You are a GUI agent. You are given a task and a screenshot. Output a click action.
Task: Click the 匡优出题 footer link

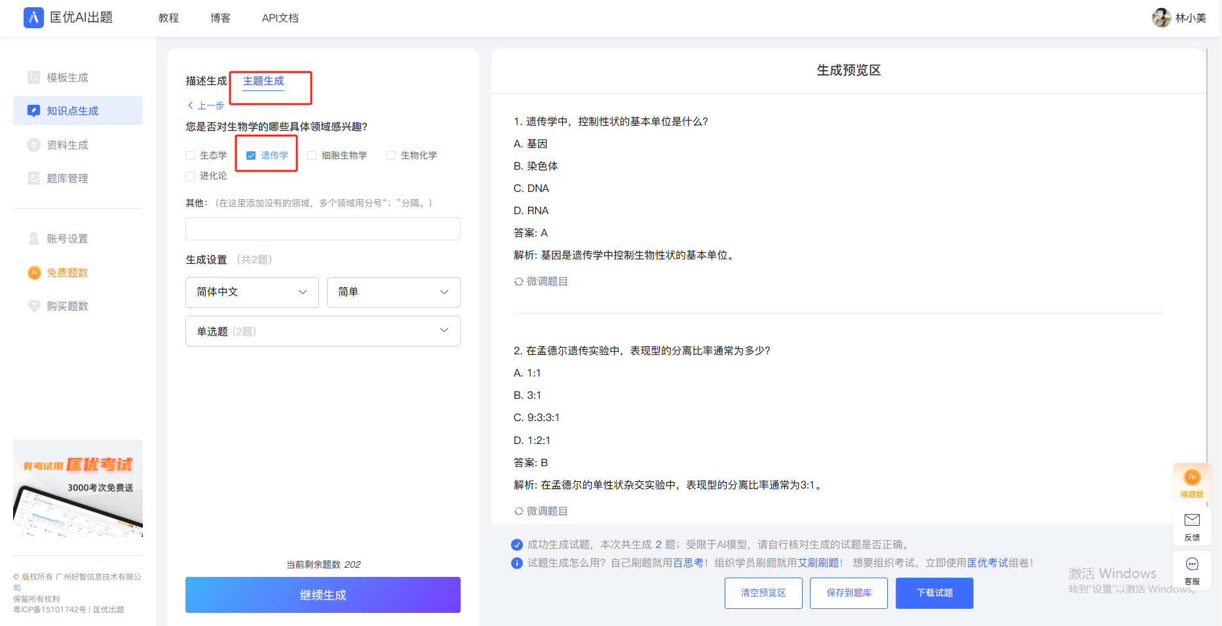coord(109,610)
